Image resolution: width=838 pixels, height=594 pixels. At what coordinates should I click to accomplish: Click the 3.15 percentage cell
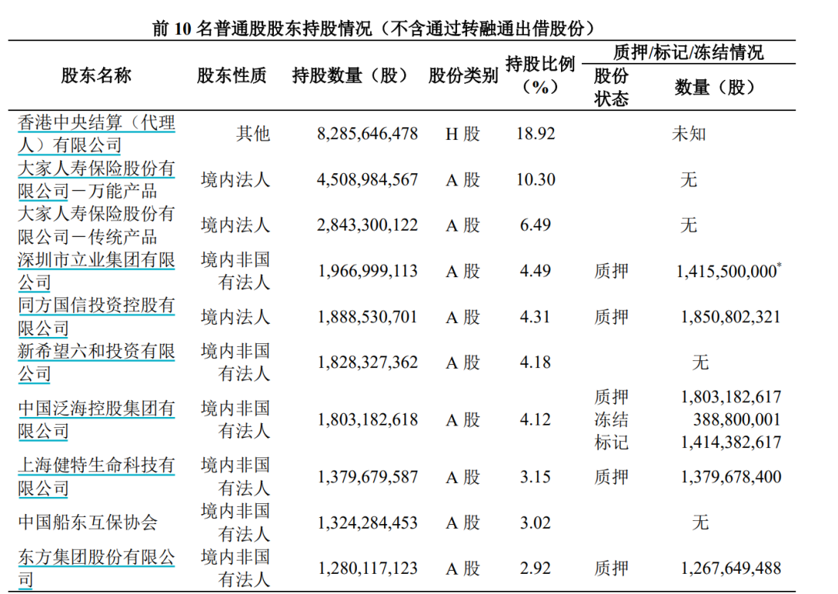tap(535, 477)
